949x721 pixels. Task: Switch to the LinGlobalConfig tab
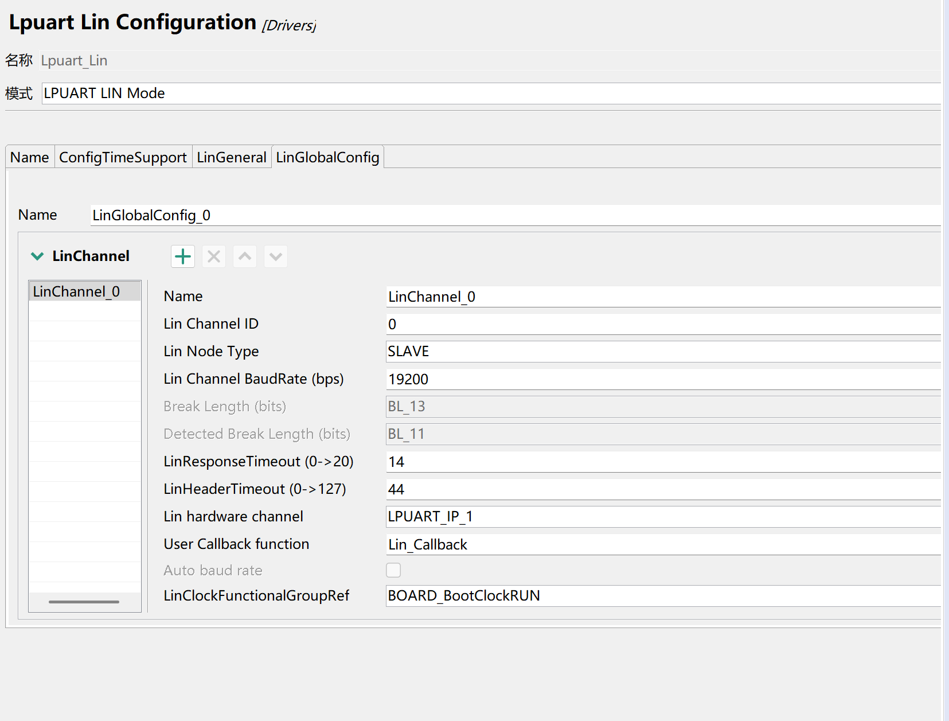tap(327, 157)
